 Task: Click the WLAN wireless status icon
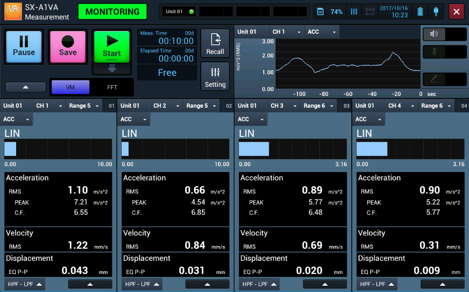[370, 12]
